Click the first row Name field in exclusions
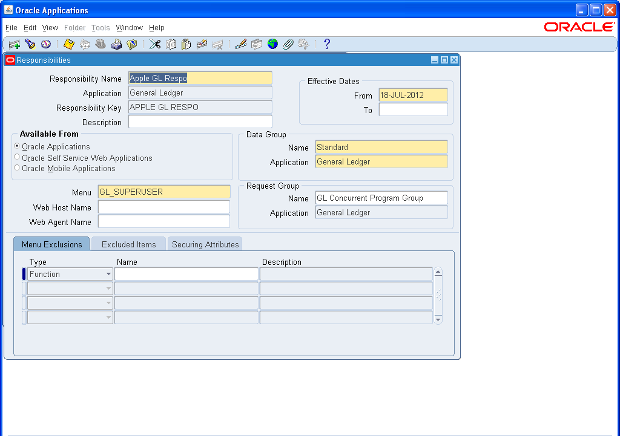The height and width of the screenshot is (436, 620). click(186, 274)
